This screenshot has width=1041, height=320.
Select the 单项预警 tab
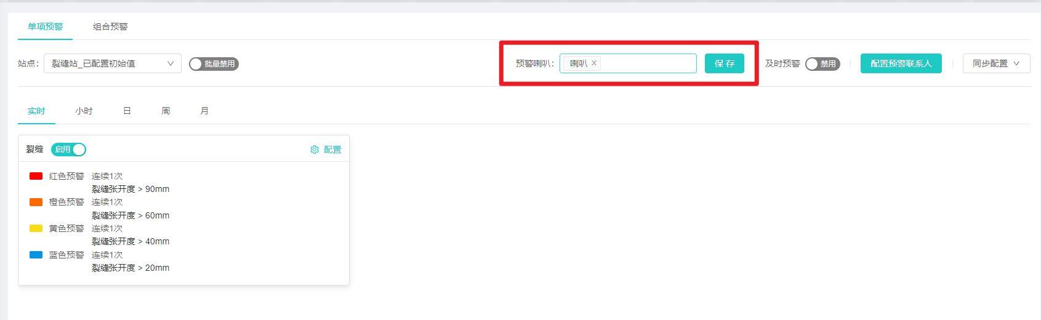[45, 26]
